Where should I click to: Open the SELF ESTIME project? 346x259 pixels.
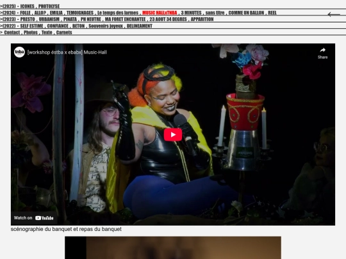click(31, 26)
